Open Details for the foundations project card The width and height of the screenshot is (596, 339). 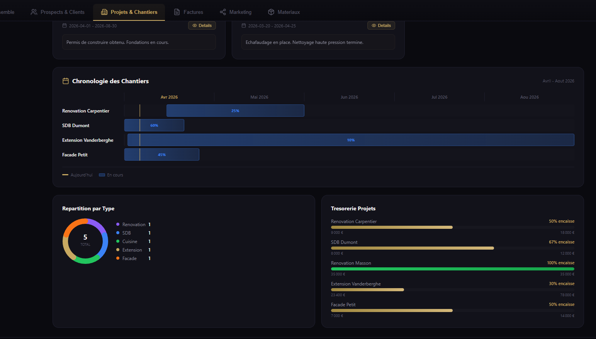click(202, 25)
